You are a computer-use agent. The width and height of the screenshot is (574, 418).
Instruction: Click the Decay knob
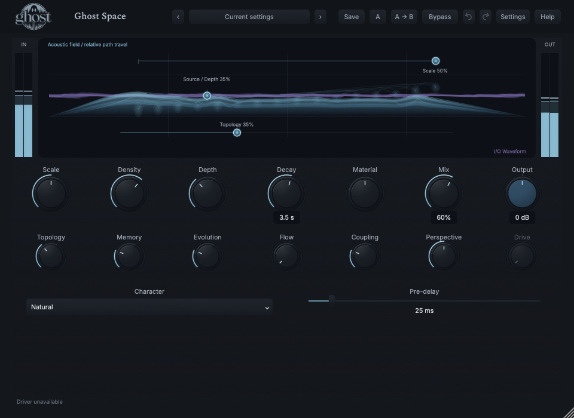point(286,193)
